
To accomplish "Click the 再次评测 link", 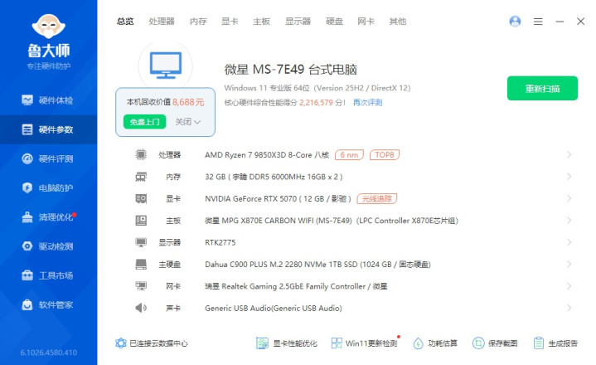I will [x=367, y=103].
